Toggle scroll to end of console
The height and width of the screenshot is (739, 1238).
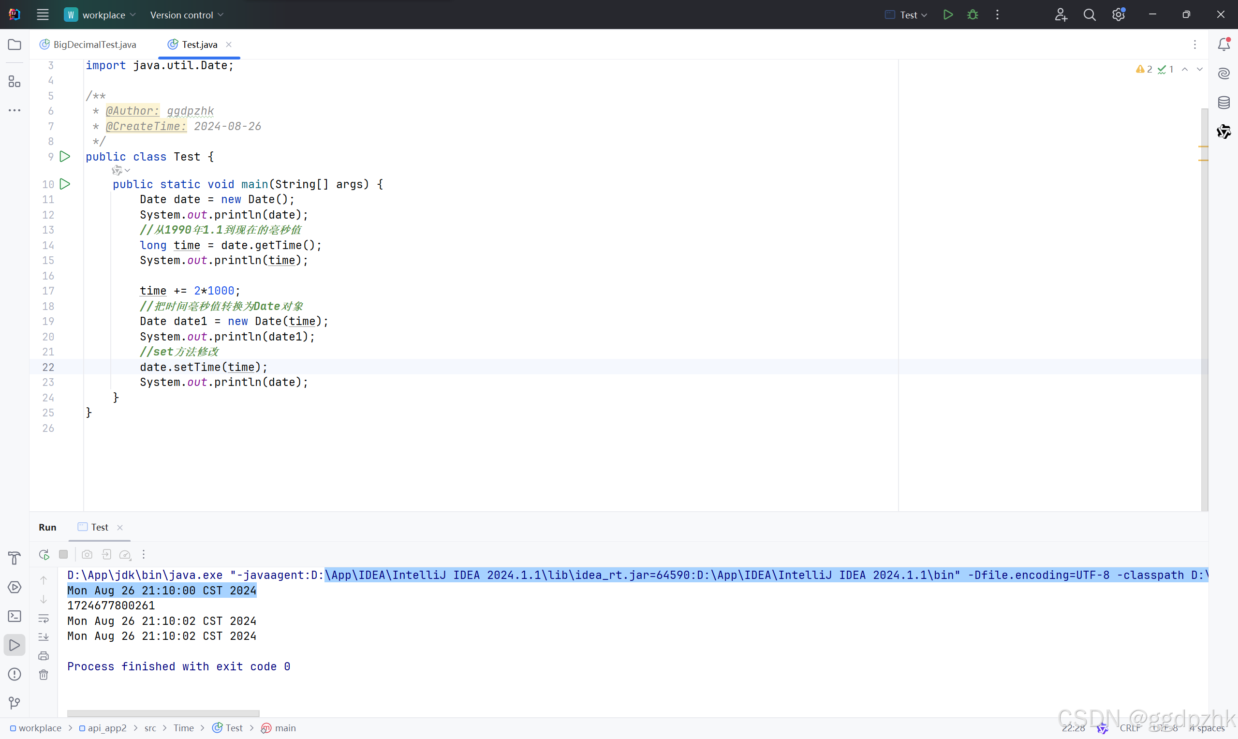(44, 637)
